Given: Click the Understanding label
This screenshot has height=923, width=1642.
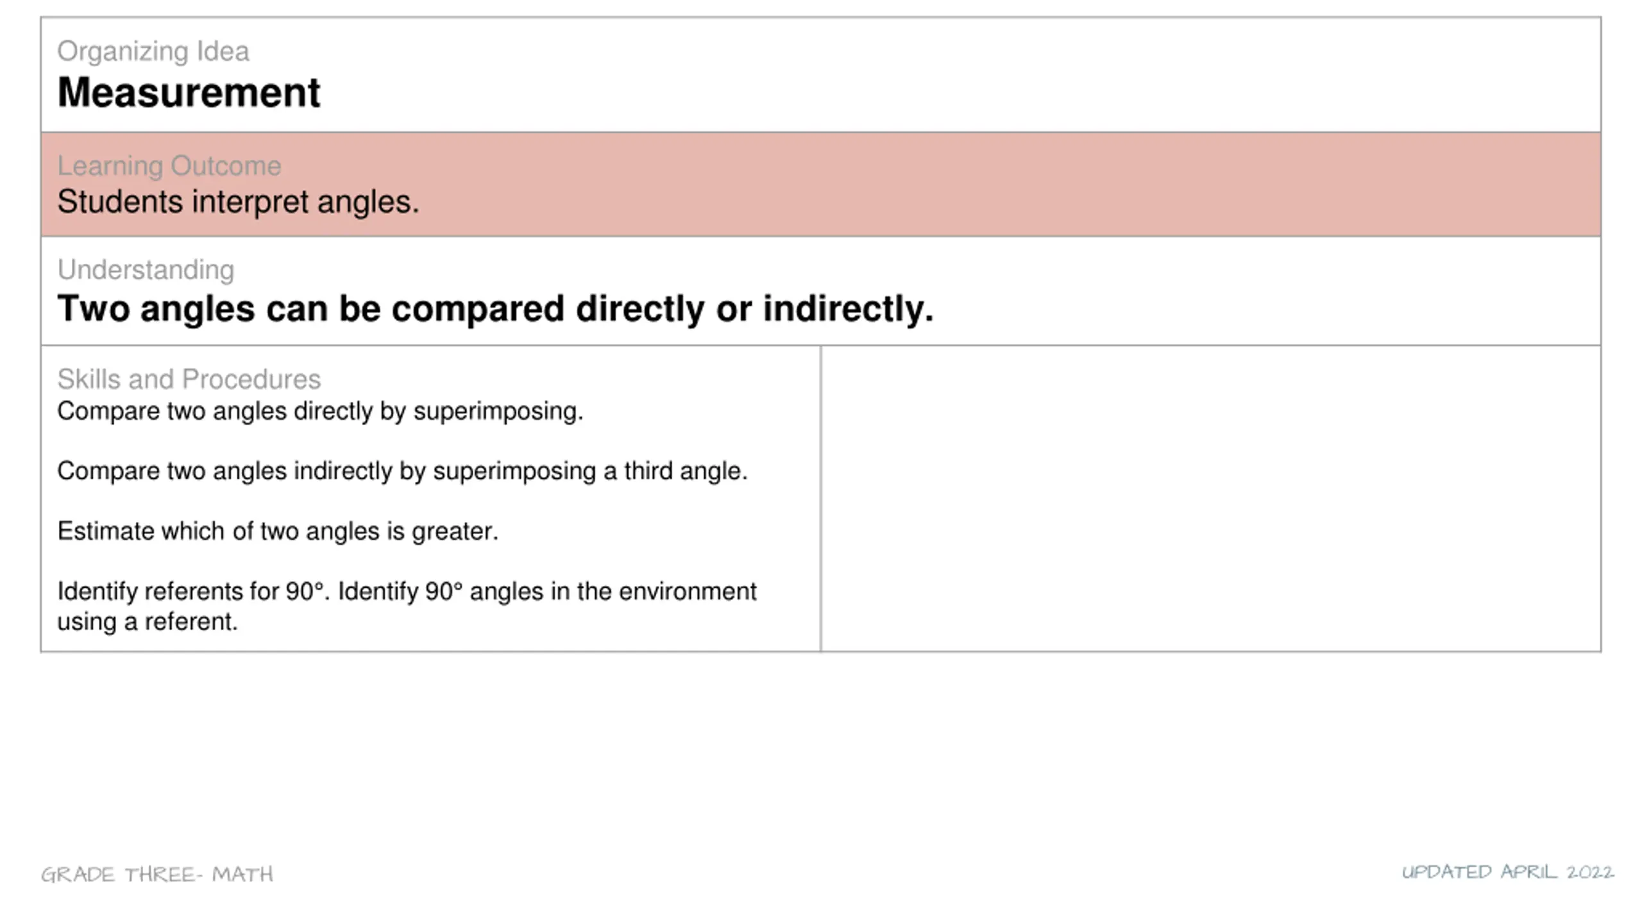Looking at the screenshot, I should [146, 270].
